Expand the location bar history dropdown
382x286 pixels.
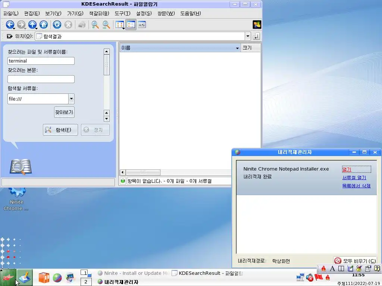pyautogui.click(x=248, y=36)
